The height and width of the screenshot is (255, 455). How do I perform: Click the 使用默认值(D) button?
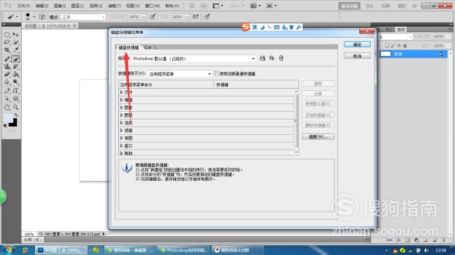(x=318, y=103)
